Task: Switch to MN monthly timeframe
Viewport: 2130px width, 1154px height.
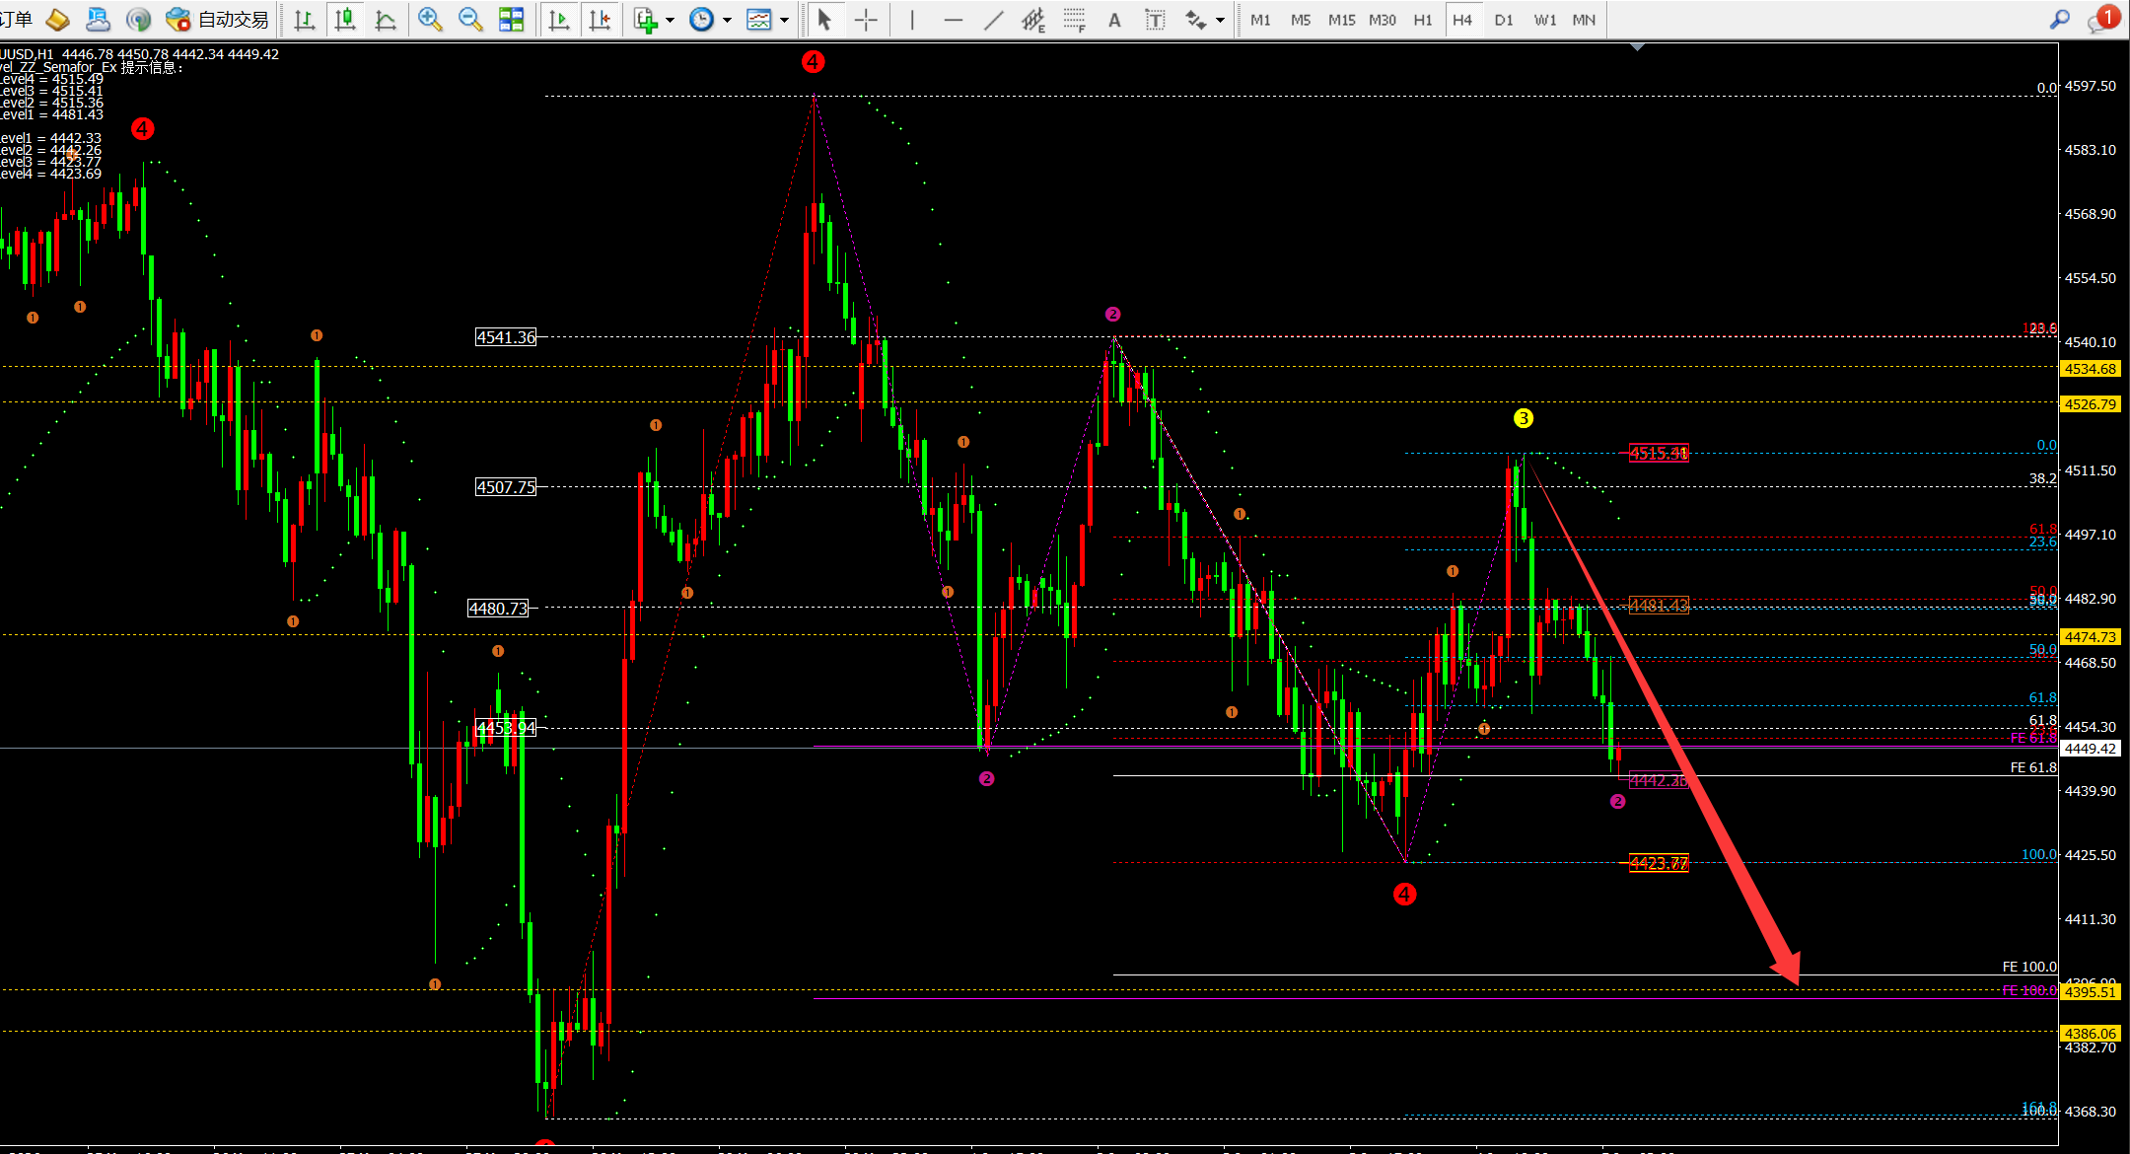Action: pos(1584,20)
